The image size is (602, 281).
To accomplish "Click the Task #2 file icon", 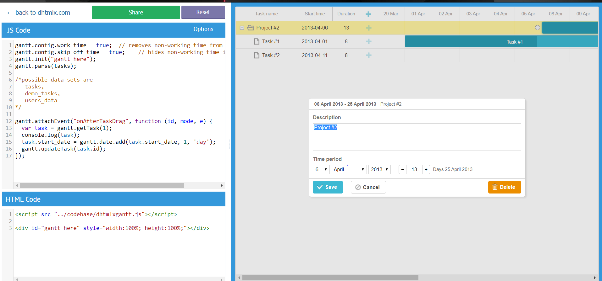I will [257, 55].
